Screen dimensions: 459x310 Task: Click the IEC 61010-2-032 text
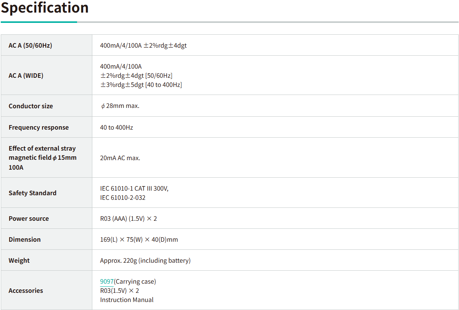[122, 198]
